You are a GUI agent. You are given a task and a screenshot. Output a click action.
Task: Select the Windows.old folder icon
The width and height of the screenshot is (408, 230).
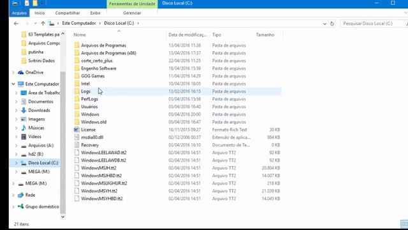76,122
